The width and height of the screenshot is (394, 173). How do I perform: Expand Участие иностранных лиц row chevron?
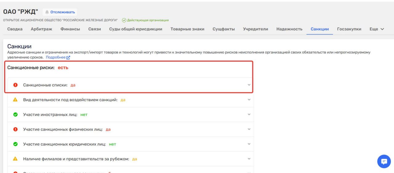pyautogui.click(x=249, y=115)
